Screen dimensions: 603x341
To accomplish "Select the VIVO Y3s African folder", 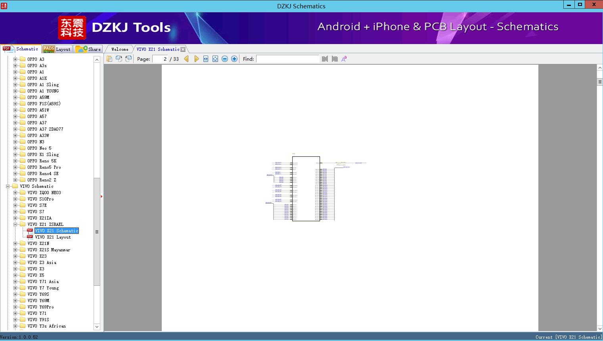I will tap(47, 326).
